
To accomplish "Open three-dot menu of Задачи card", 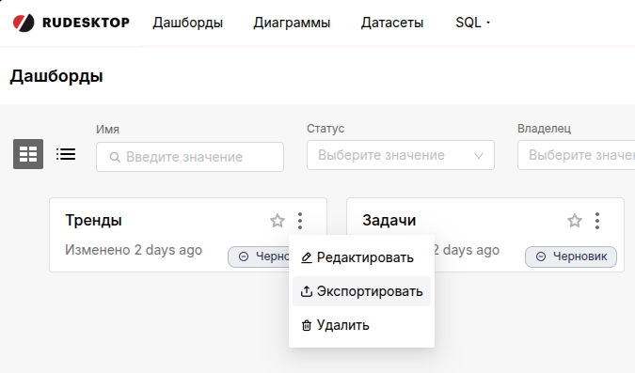I will (597, 221).
